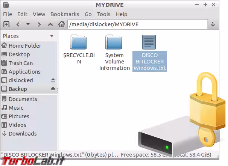Go forward to next folder
Screen dimensions: 228x166
39,24
